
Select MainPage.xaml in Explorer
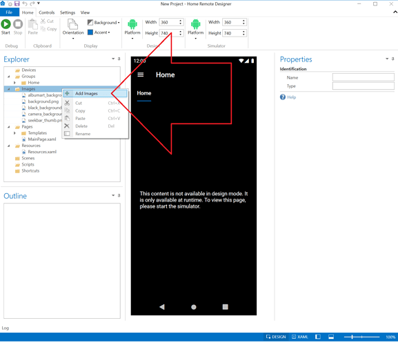(42, 139)
